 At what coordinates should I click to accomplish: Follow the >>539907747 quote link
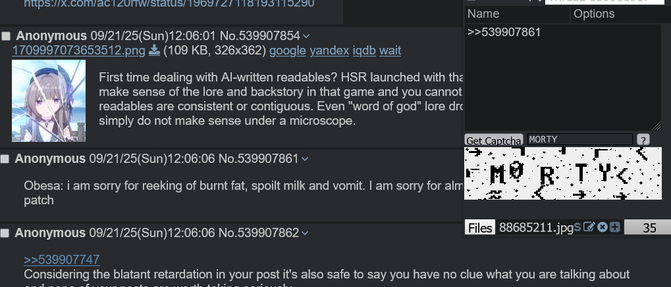pos(62,259)
